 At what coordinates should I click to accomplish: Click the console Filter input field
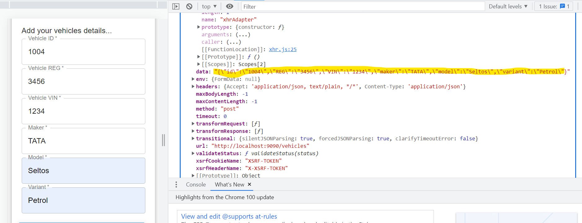click(x=363, y=7)
